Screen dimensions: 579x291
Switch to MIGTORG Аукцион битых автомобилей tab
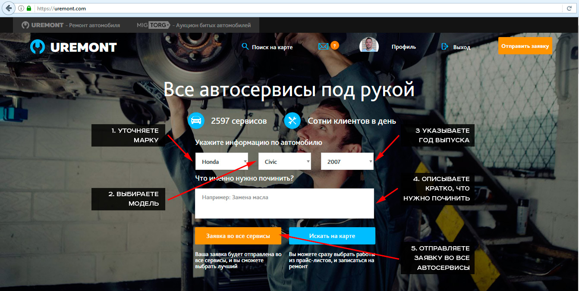pyautogui.click(x=193, y=25)
